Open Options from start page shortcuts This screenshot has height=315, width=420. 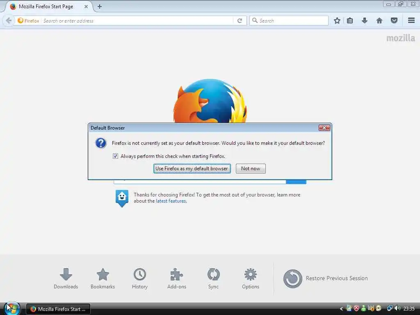coord(251,278)
